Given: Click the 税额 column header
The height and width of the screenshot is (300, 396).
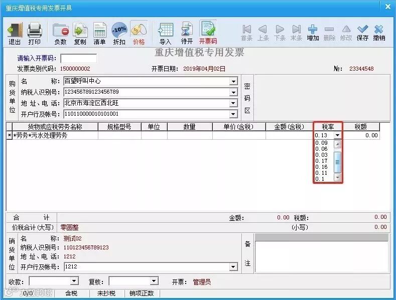Looking at the screenshot, I should (x=361, y=127).
